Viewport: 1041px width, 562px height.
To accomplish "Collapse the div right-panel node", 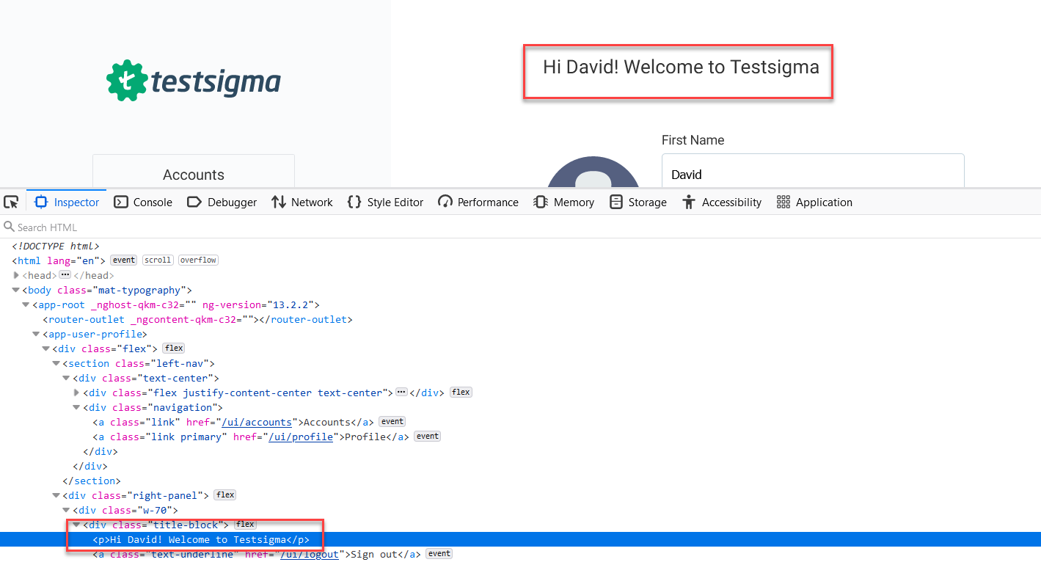I will 57,495.
